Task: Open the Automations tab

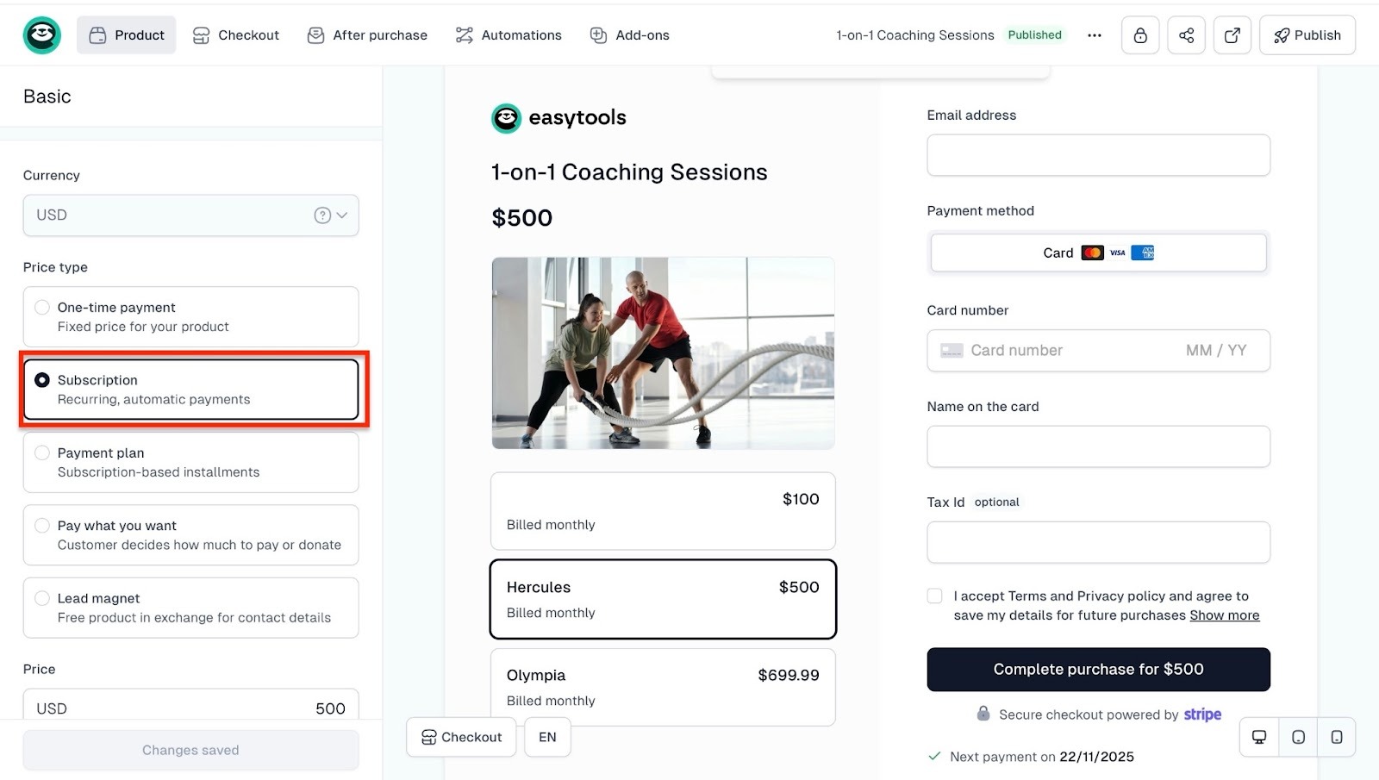Action: click(x=509, y=35)
